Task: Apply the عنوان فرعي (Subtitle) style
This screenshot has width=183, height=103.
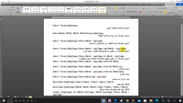Action: pos(60,10)
